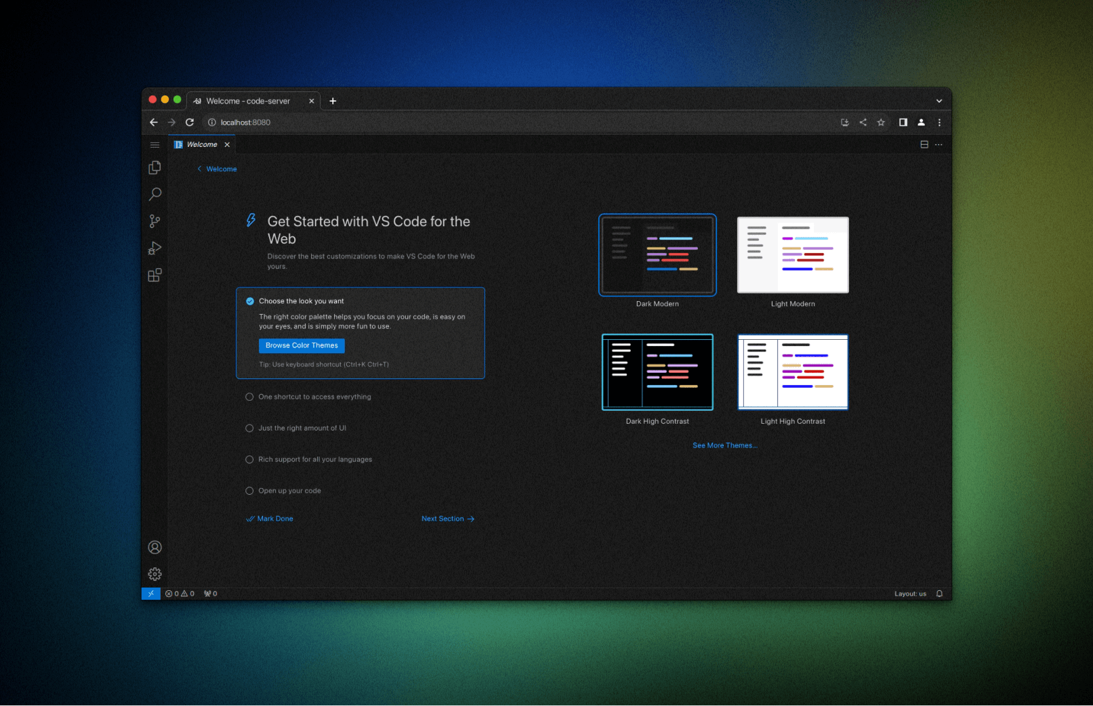The image size is (1093, 706).
Task: Open the Explorer view in activity bar
Action: pos(154,167)
